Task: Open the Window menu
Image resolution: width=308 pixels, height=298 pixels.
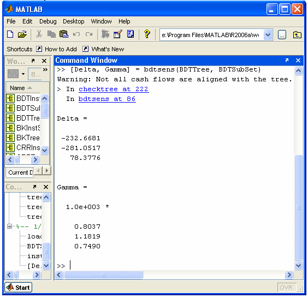Action: [102, 21]
